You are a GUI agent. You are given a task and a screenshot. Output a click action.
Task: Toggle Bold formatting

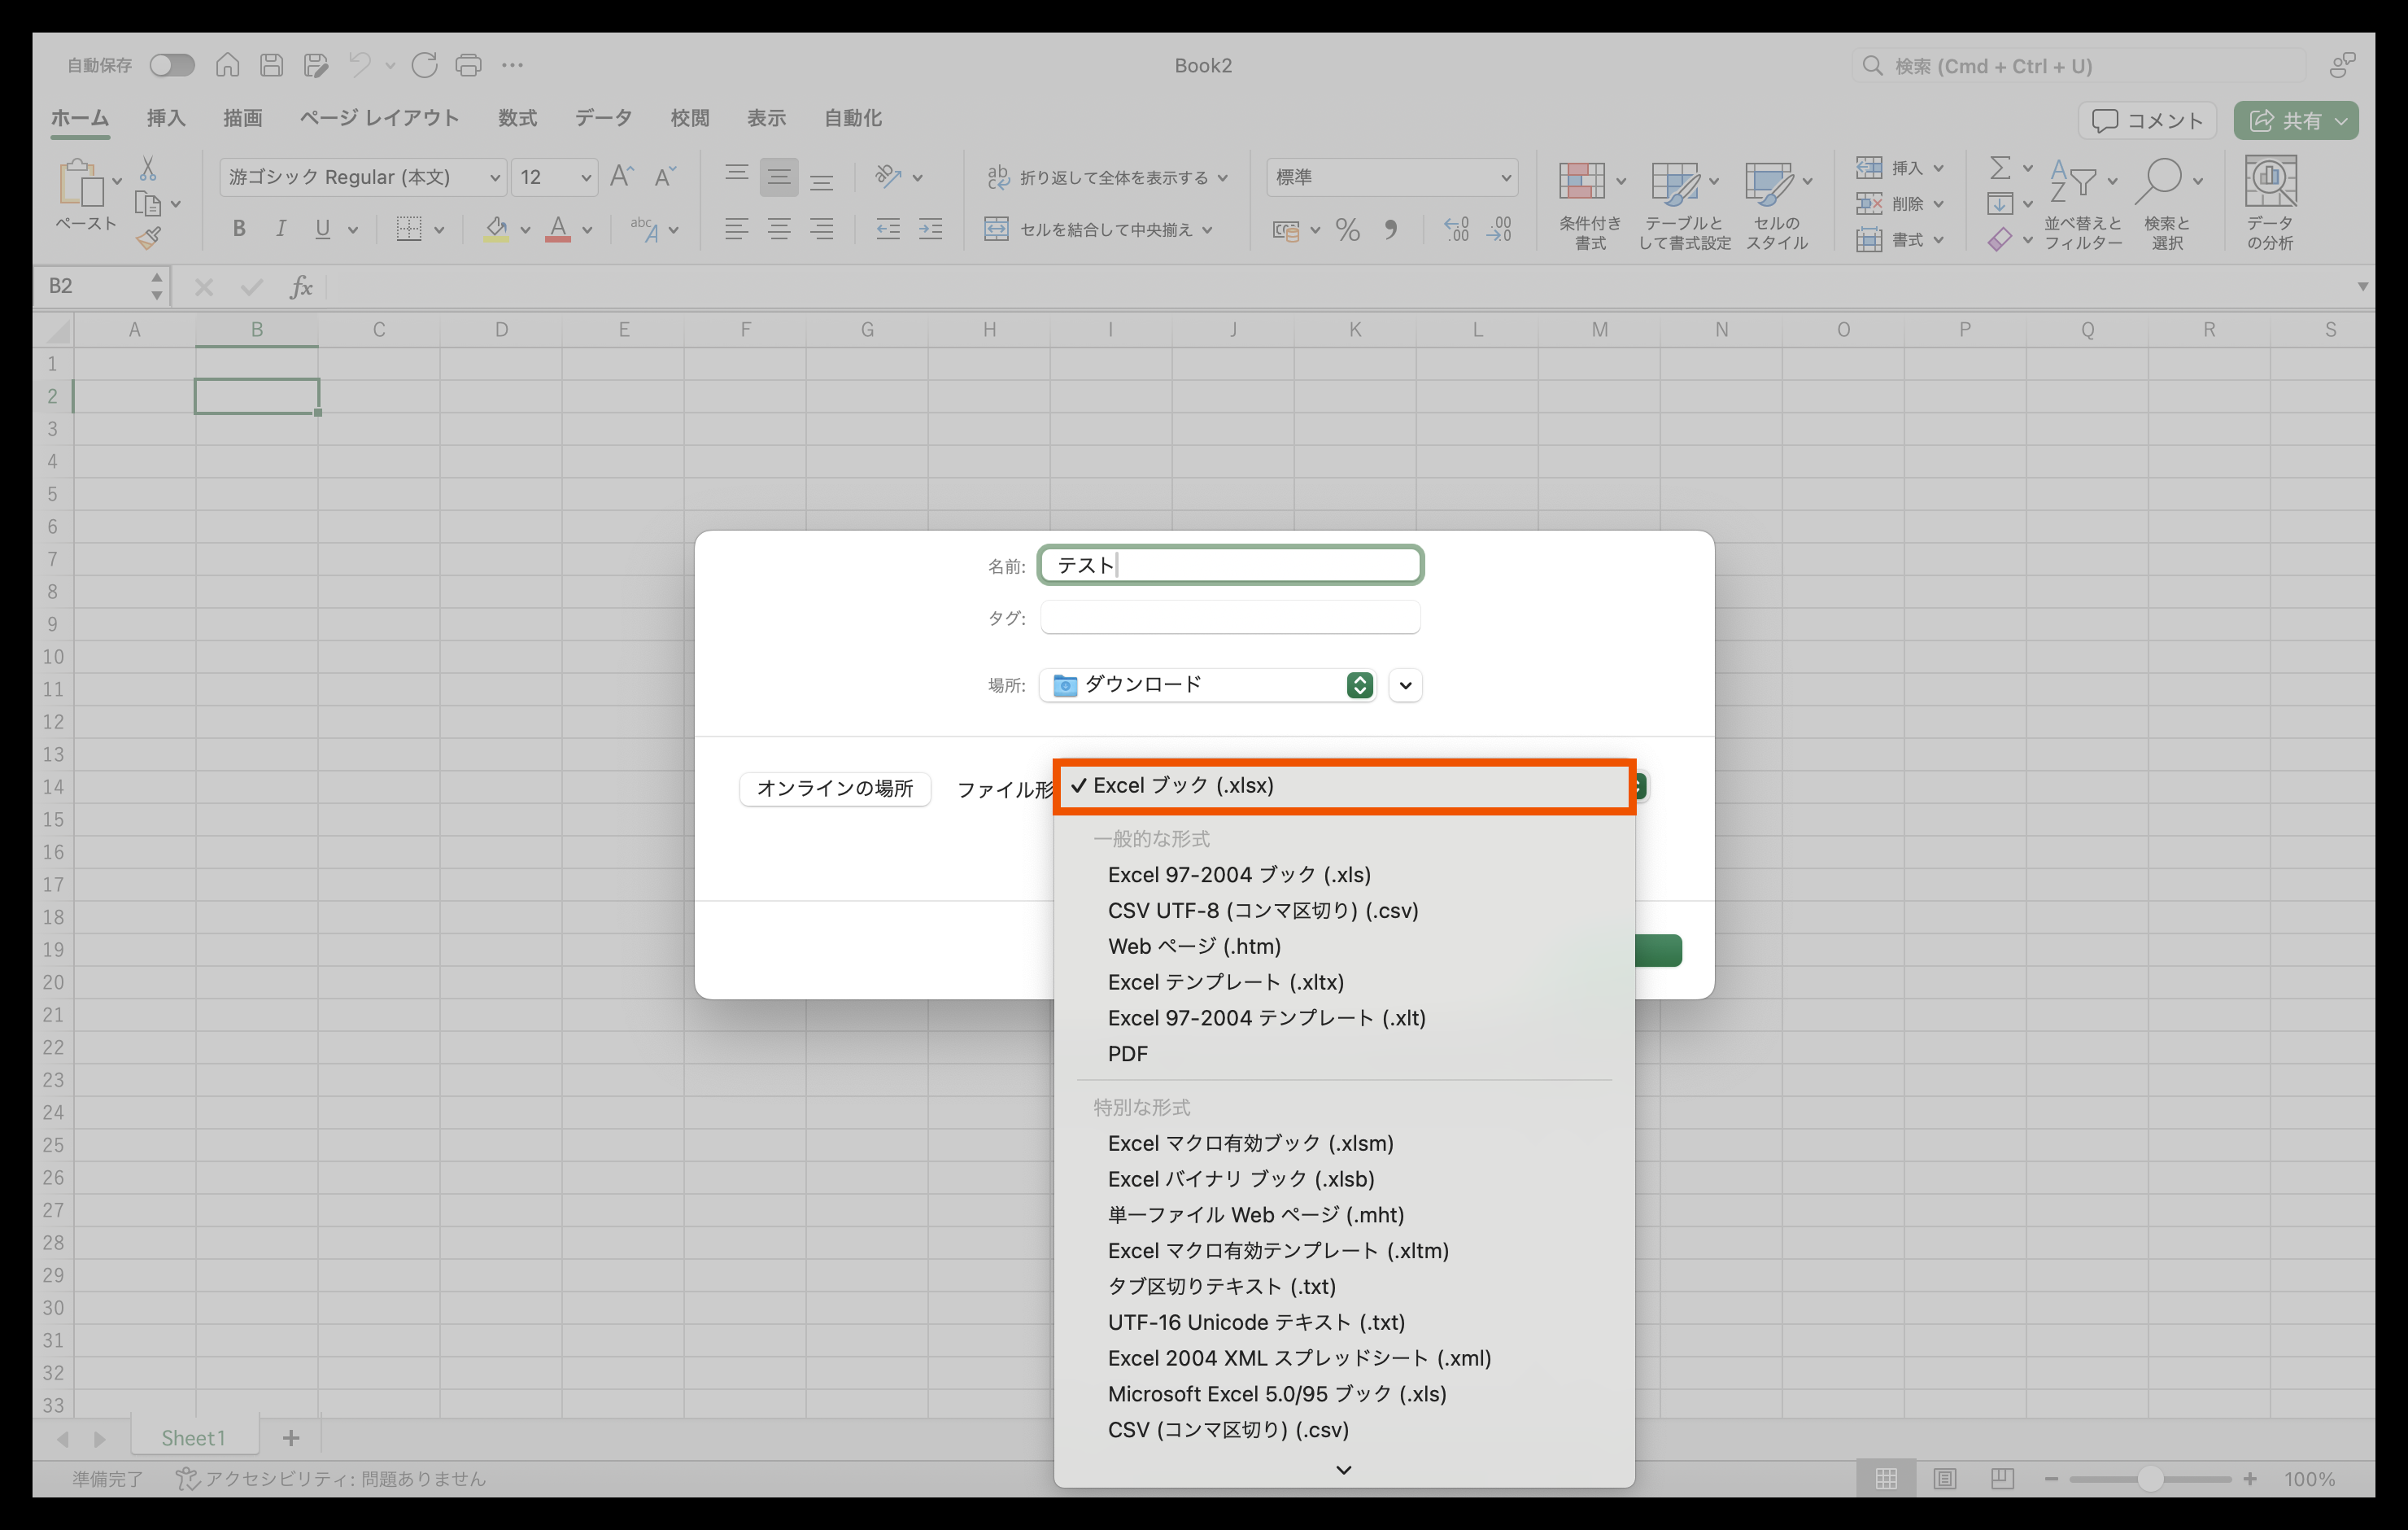click(x=239, y=229)
